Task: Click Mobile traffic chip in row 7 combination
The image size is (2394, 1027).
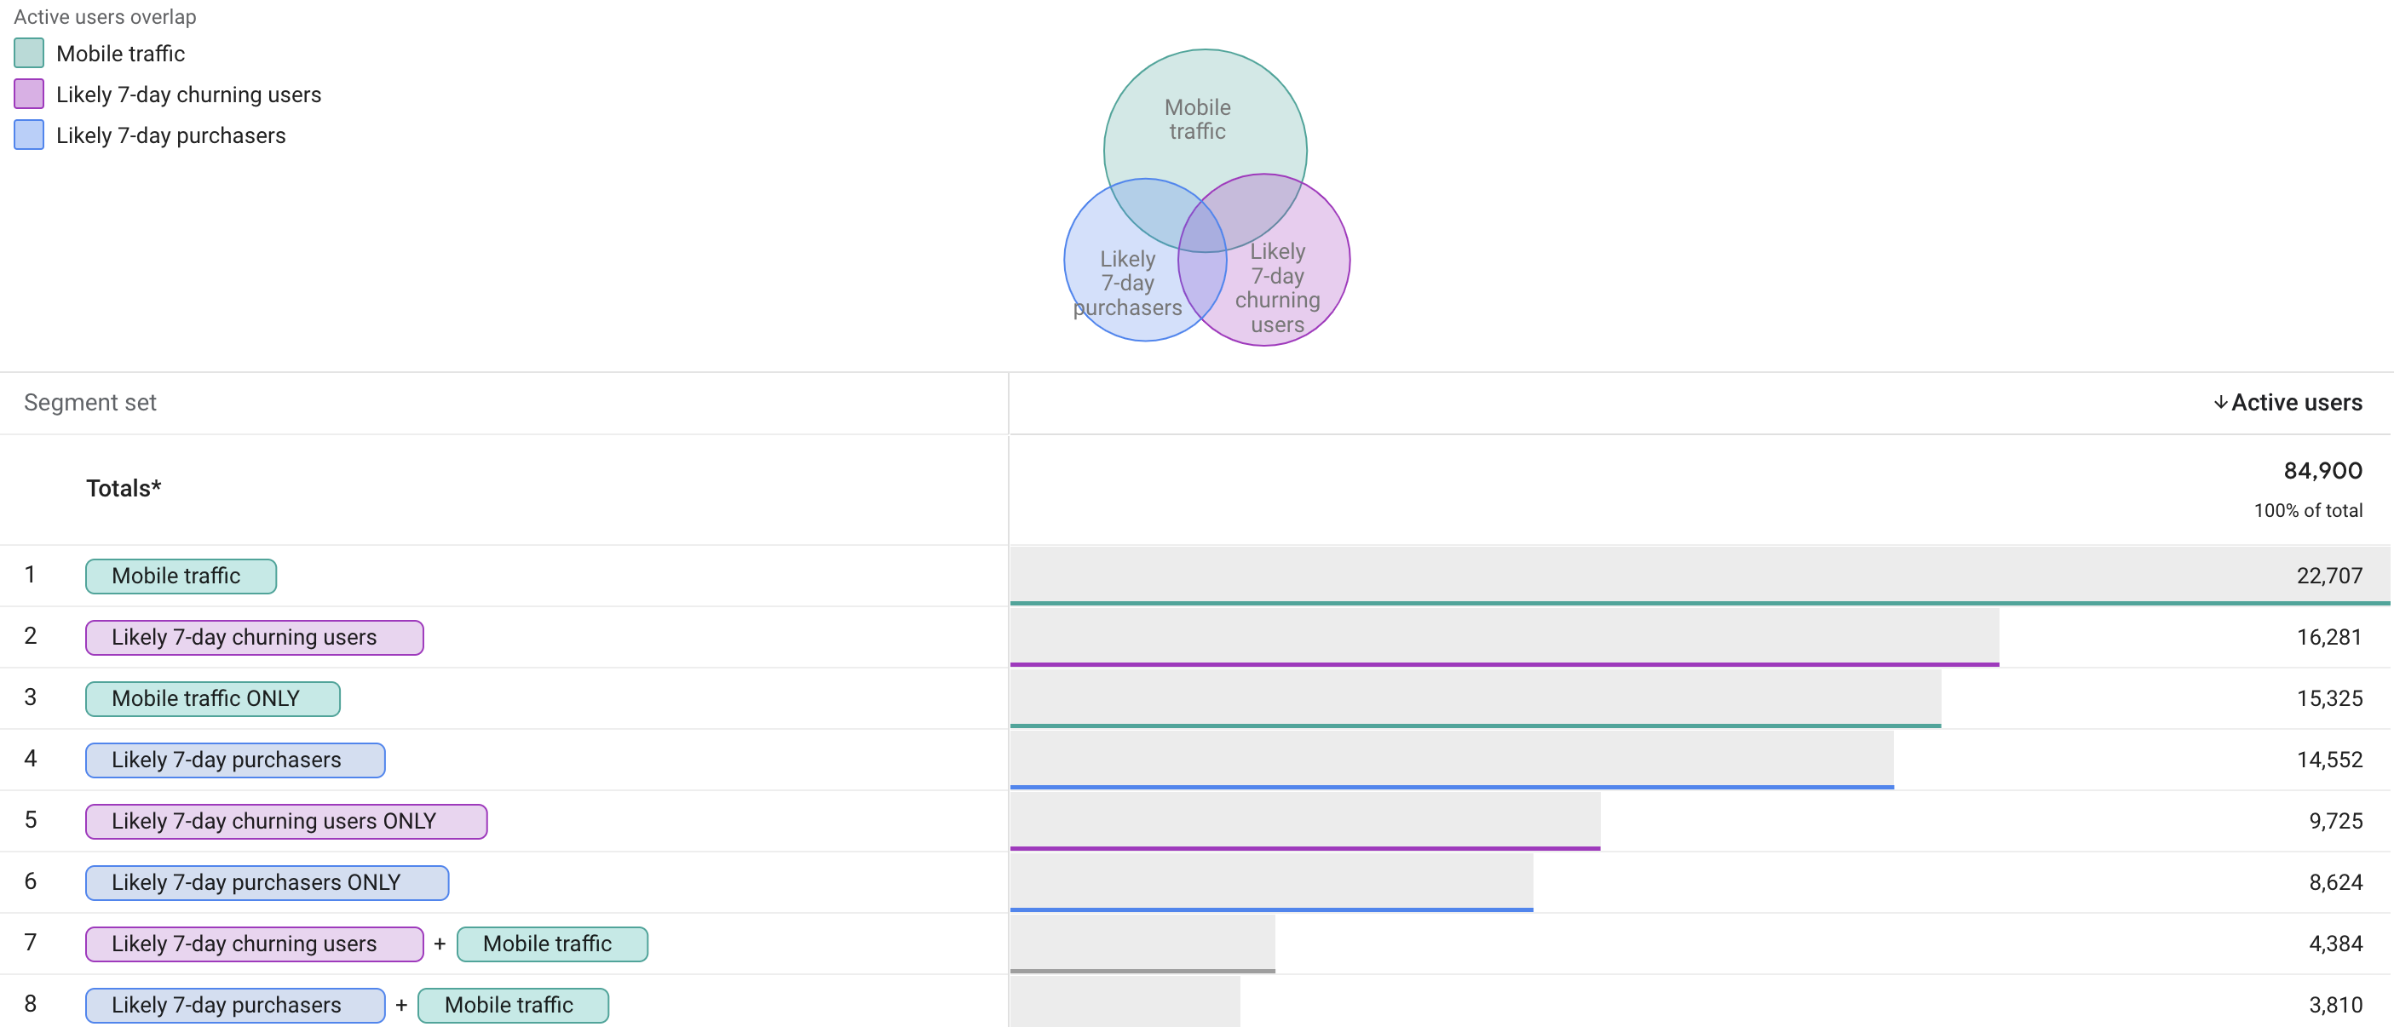Action: coord(551,944)
